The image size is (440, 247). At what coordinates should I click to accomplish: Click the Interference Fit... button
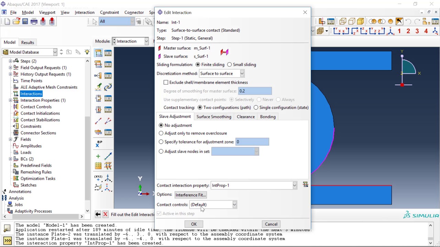point(190,195)
